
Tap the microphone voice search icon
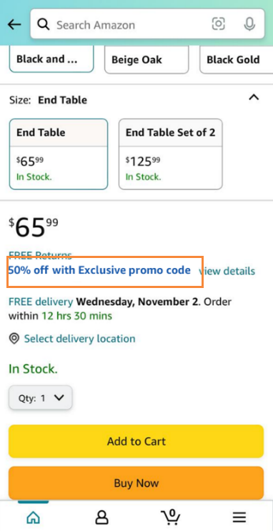[249, 24]
